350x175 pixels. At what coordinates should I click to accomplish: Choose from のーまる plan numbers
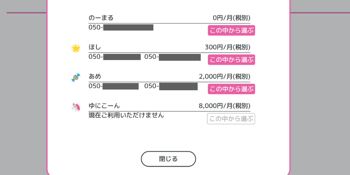232,30
